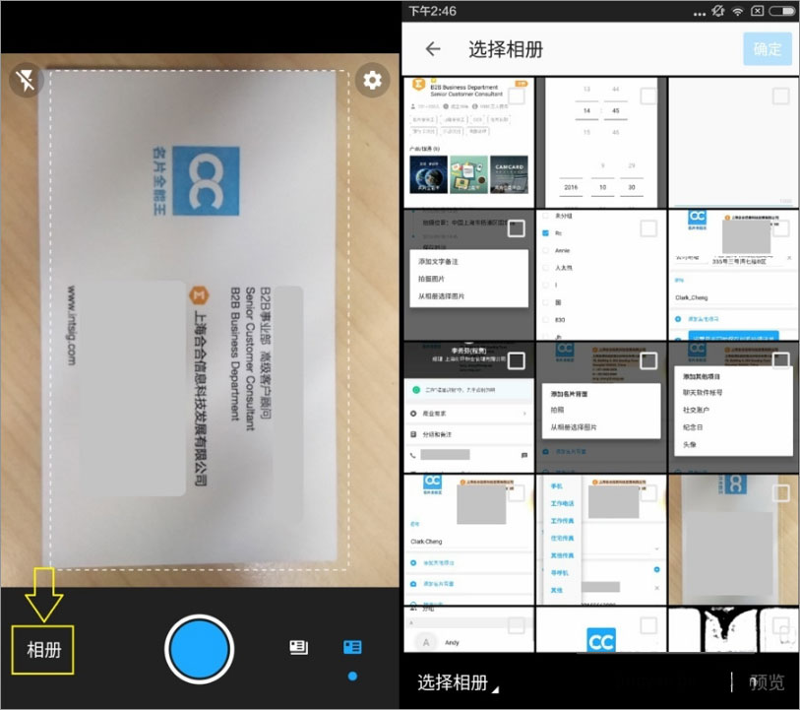Tap 预览 to preview selected photos
This screenshot has height=710, width=800.
click(767, 682)
